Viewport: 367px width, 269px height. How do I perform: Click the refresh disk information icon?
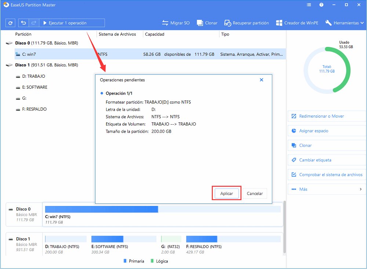coord(10,23)
